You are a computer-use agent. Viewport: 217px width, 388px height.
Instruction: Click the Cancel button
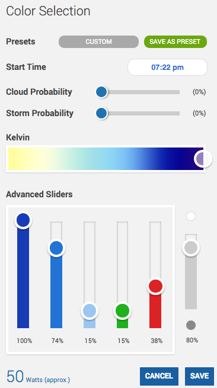coord(159,376)
